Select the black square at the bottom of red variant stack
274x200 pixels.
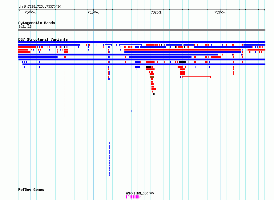pos(154,94)
